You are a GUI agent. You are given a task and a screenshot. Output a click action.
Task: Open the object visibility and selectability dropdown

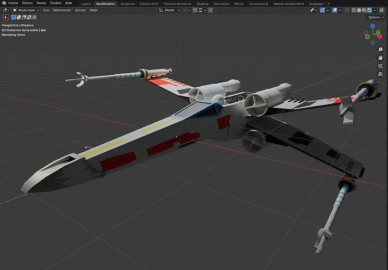click(x=314, y=10)
